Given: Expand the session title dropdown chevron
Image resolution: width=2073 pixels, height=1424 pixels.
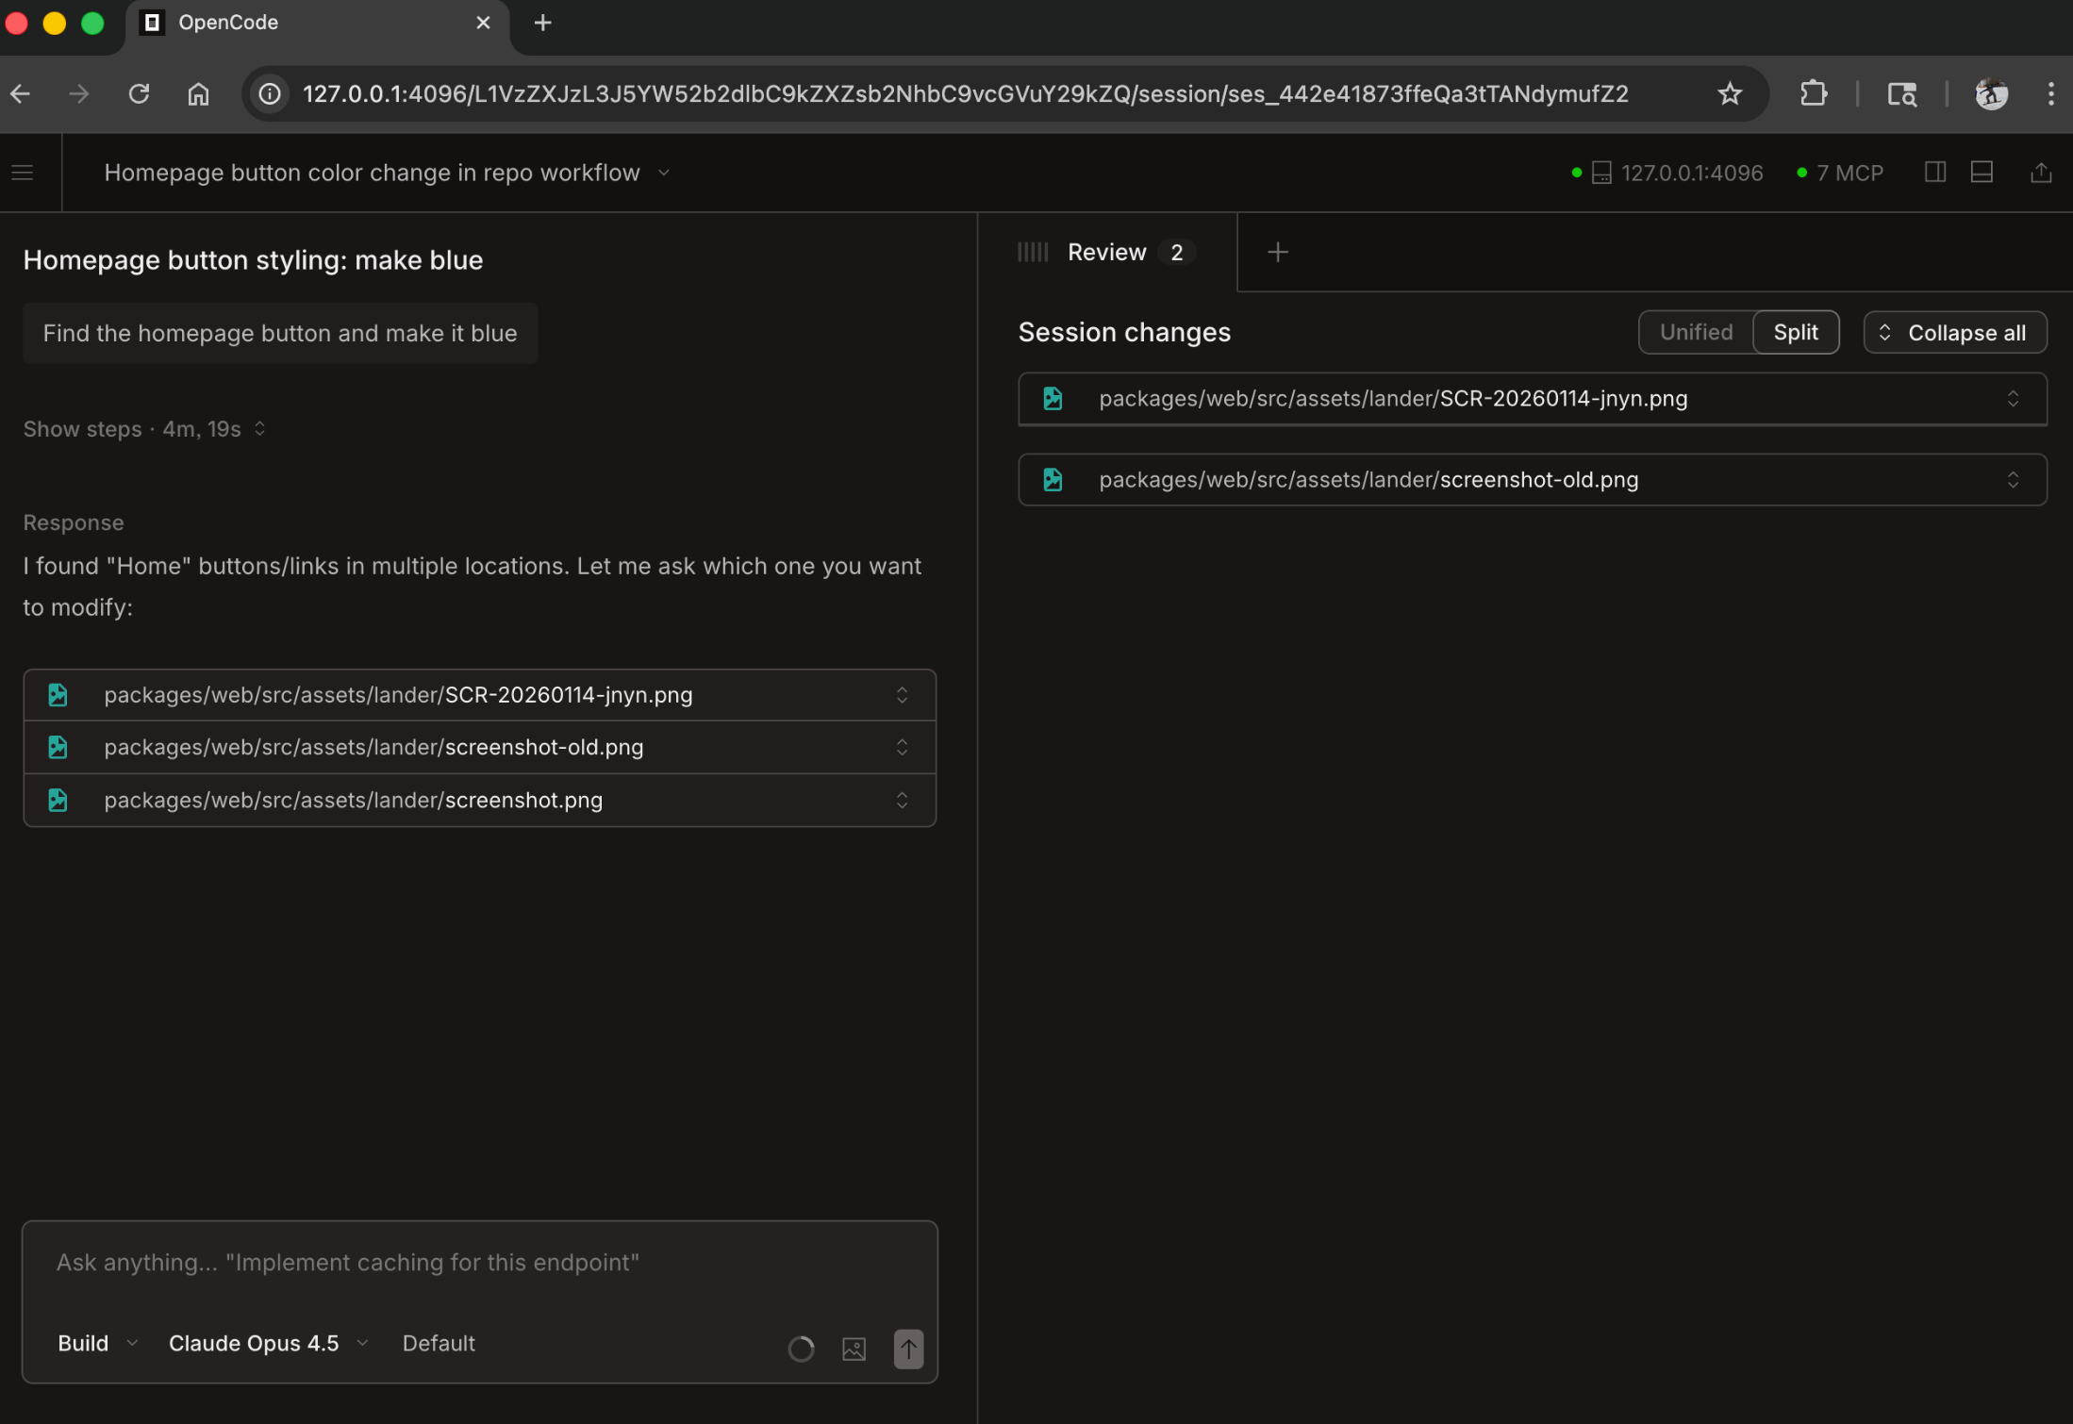Looking at the screenshot, I should (664, 173).
